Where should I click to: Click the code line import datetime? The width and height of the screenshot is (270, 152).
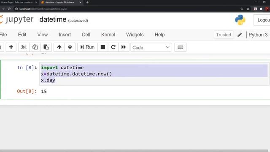[62, 68]
